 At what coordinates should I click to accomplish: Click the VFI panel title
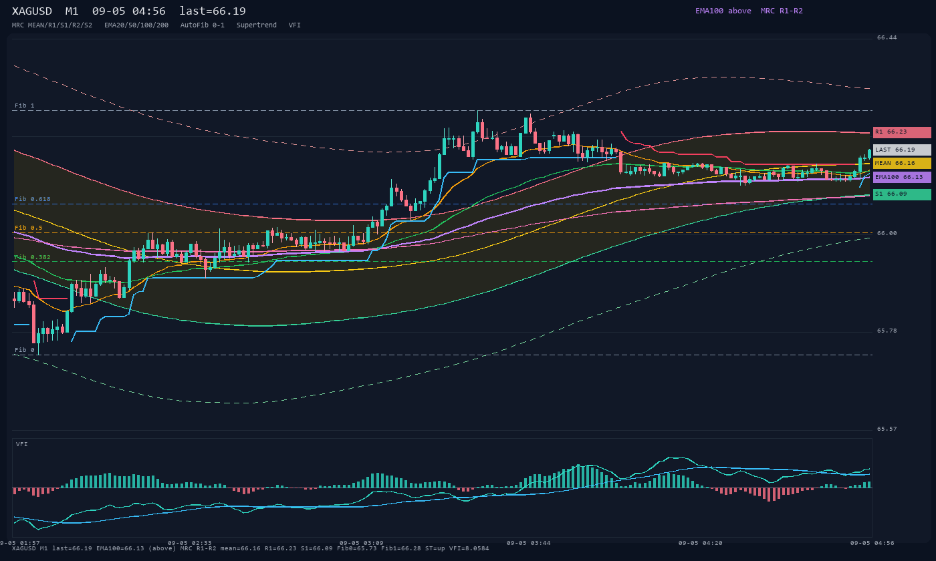pos(22,444)
